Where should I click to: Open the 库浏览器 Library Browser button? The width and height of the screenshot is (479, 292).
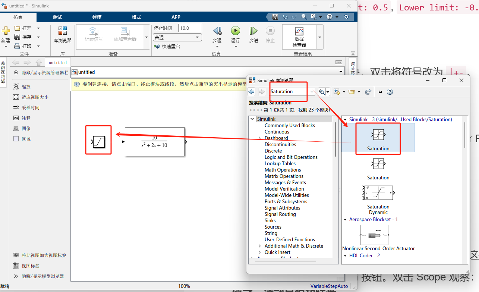click(62, 35)
